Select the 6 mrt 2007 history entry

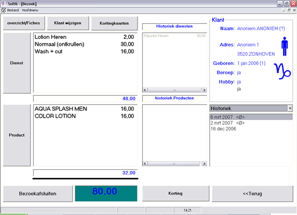[251, 117]
